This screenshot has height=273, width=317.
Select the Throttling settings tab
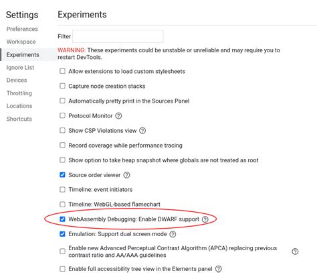click(19, 93)
